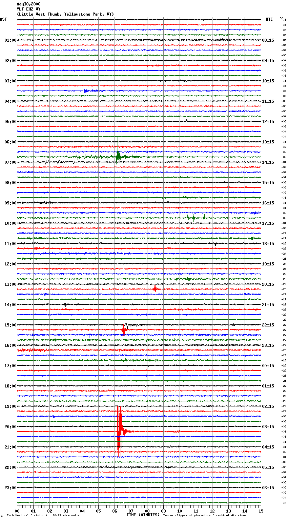Click the 00:15 UTC row label

pos(268,366)
